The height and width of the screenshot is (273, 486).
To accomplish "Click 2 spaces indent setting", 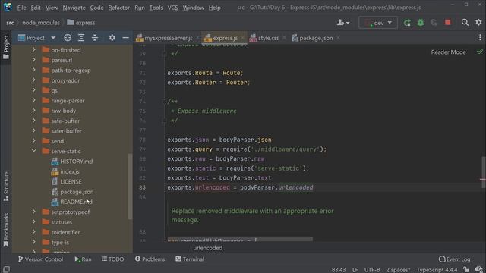I will pyautogui.click(x=398, y=270).
